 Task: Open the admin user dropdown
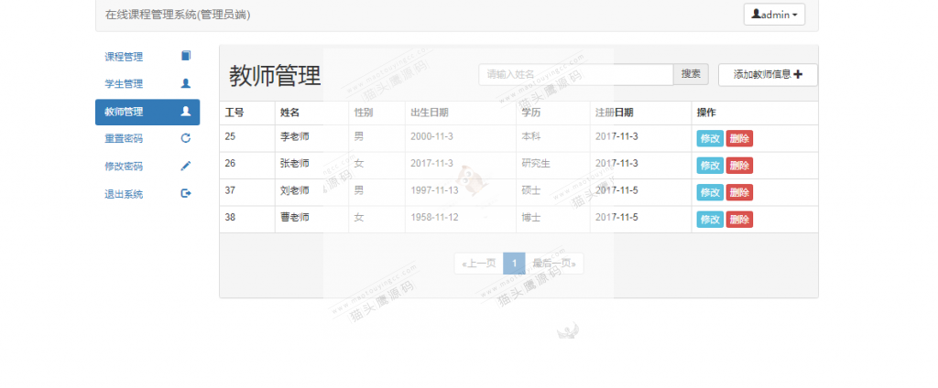tap(774, 15)
